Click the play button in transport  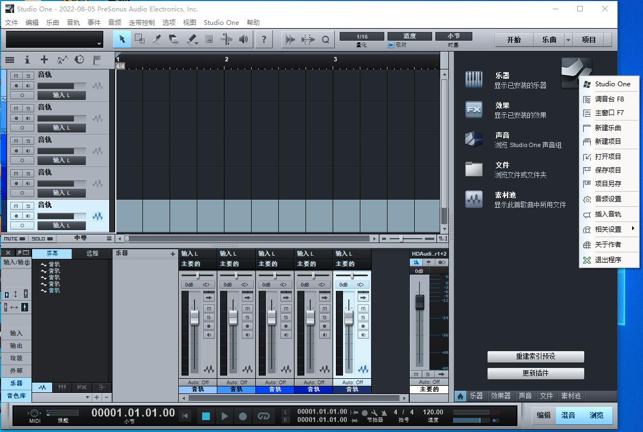(224, 416)
